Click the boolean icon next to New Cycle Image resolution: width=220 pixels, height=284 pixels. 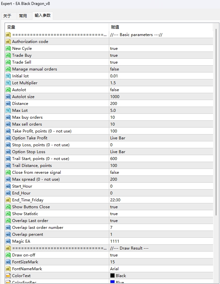point(8,49)
